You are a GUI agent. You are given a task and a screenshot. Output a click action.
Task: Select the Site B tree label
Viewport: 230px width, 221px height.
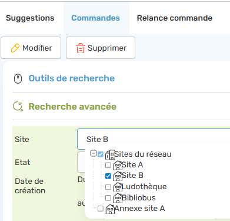point(132,176)
